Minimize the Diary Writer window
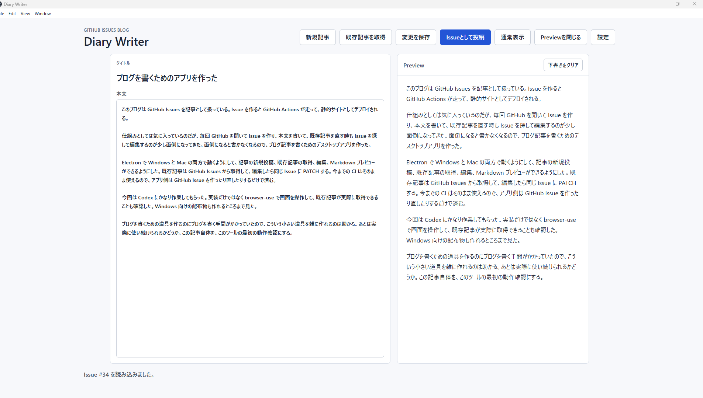This screenshot has width=703, height=398. (x=661, y=4)
